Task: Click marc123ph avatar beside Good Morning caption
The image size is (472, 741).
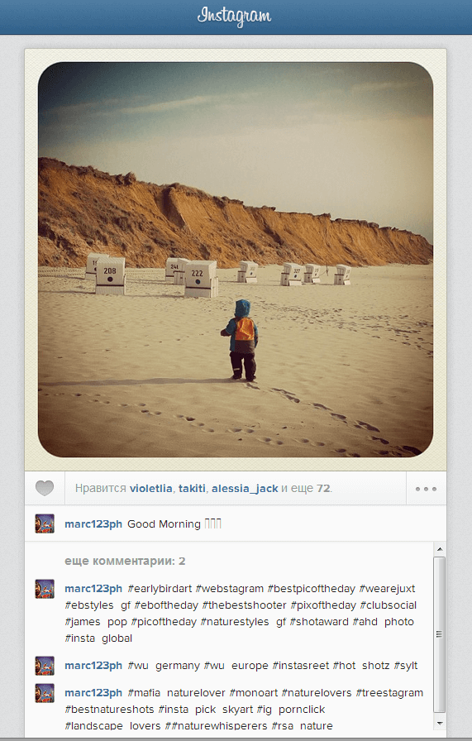Action: [45, 523]
